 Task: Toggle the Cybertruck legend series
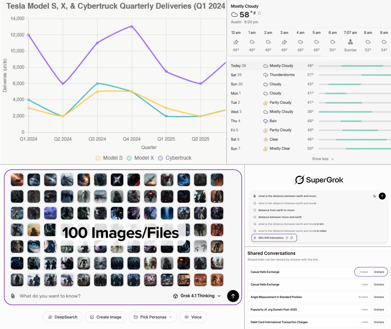click(x=175, y=158)
